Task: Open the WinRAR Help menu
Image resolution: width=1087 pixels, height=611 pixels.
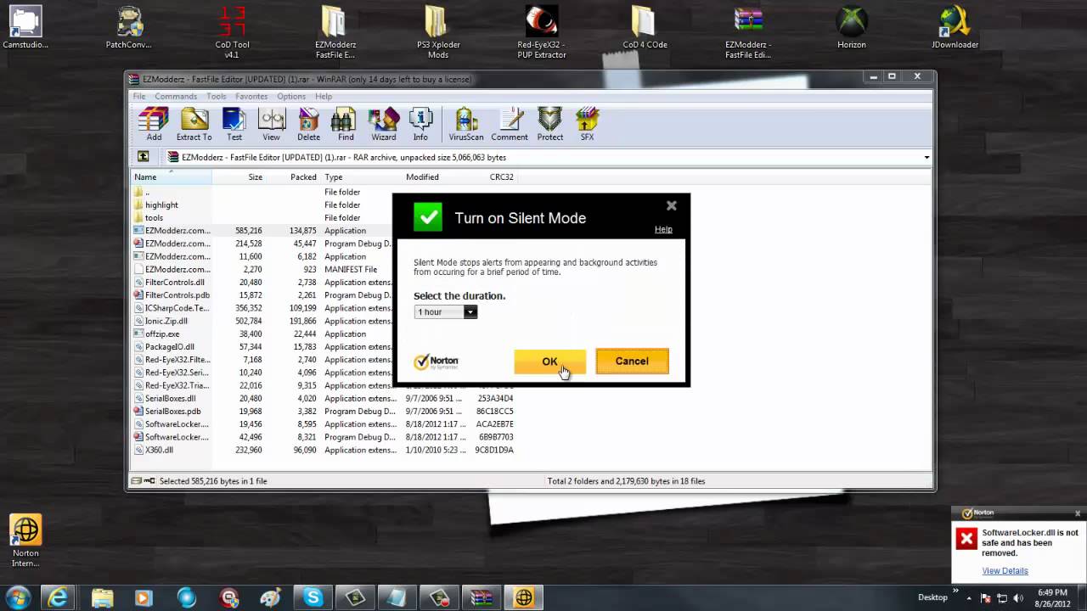Action: (x=324, y=96)
